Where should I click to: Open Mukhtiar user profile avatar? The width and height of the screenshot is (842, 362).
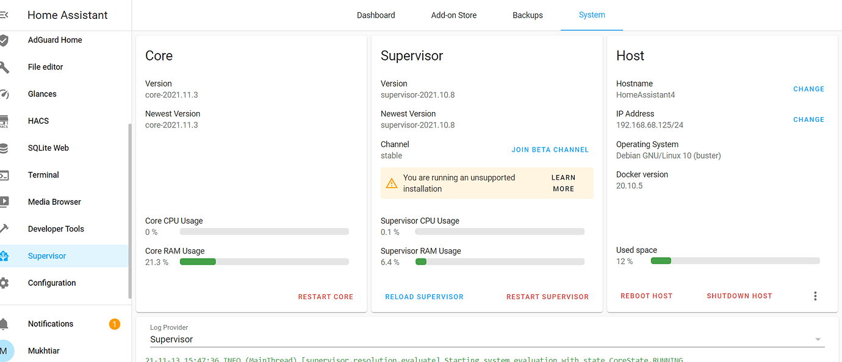tap(5, 351)
